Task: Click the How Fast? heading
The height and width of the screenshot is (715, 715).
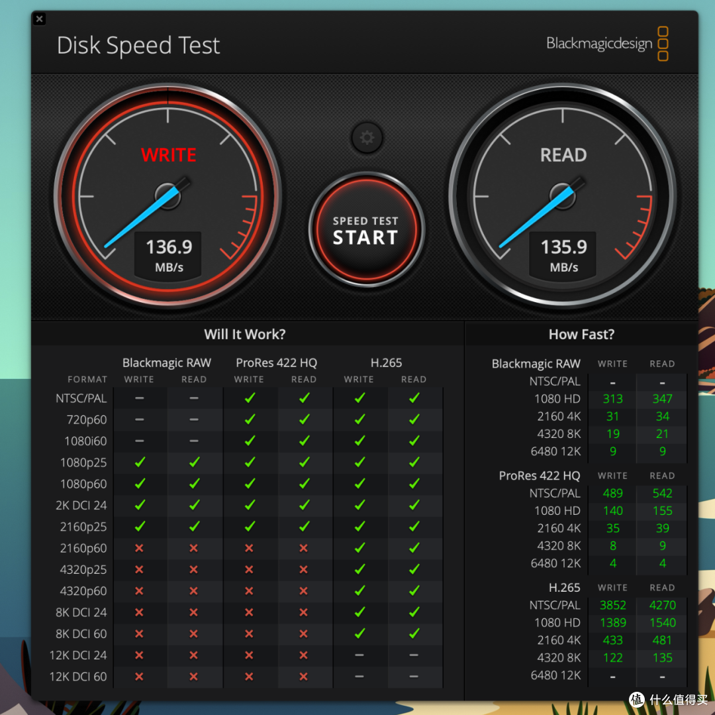Action: tap(581, 335)
